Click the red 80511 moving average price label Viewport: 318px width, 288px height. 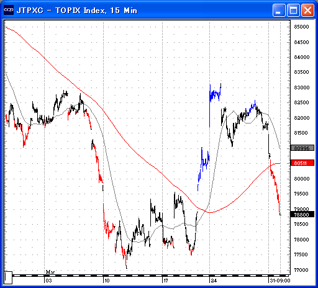coord(302,163)
